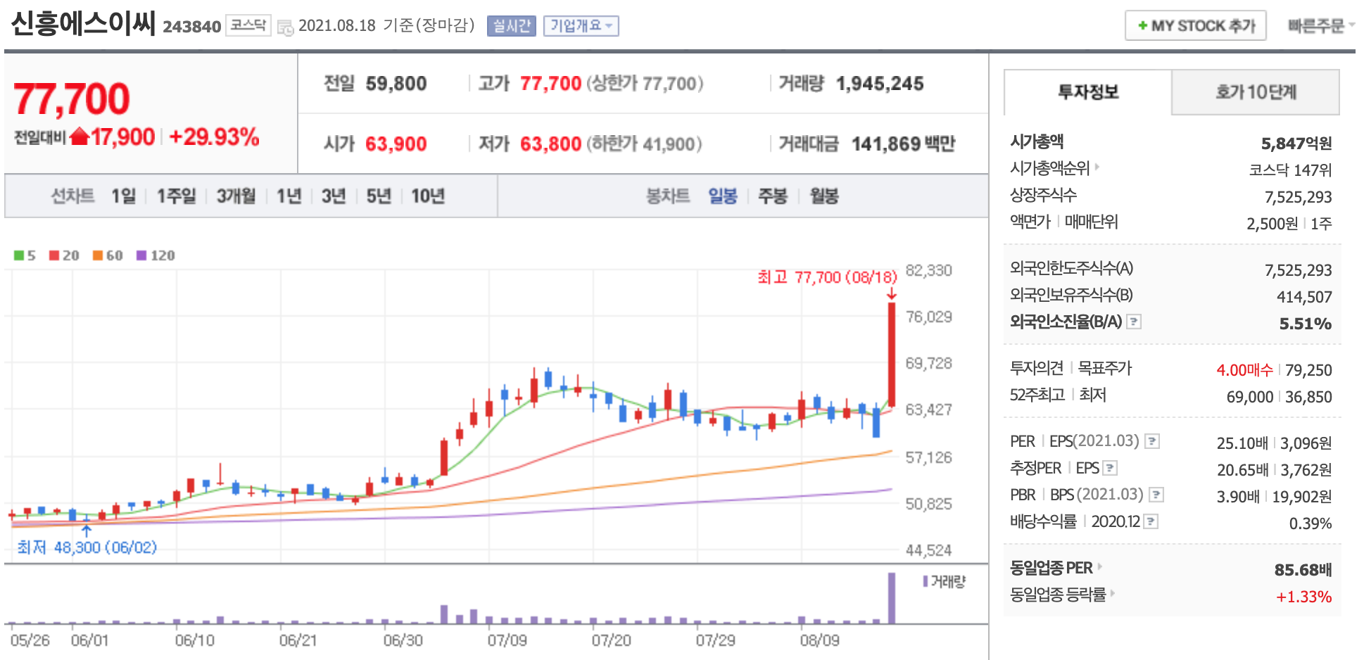The width and height of the screenshot is (1364, 660).
Task: Expand 동일업종 PER arrow link
Action: pyautogui.click(x=1100, y=566)
